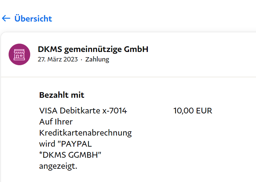Open the Übersicht link
The image size is (256, 182).
[x=33, y=18]
